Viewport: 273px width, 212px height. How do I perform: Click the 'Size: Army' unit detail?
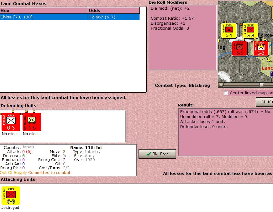tap(84, 155)
